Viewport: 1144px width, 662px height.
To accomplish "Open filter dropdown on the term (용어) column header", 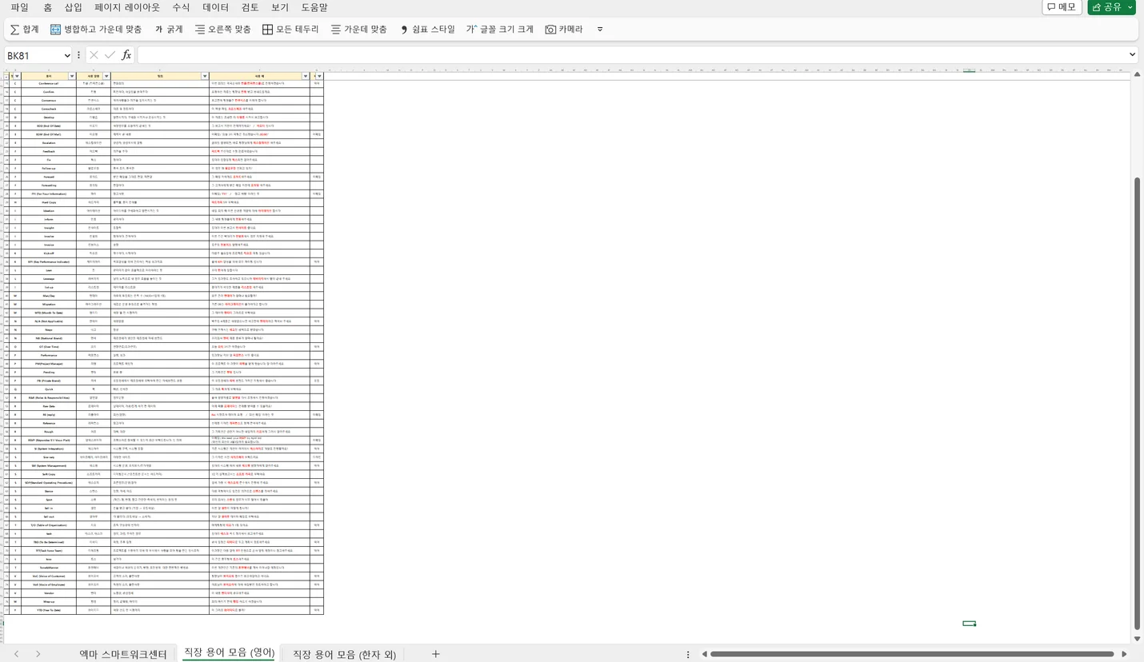I will pos(73,77).
